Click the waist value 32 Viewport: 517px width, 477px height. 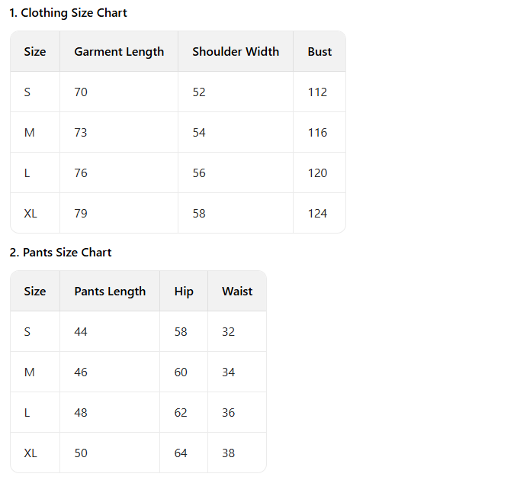click(x=229, y=332)
